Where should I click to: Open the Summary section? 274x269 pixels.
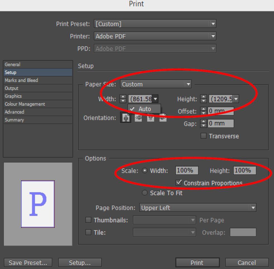[x=38, y=120]
